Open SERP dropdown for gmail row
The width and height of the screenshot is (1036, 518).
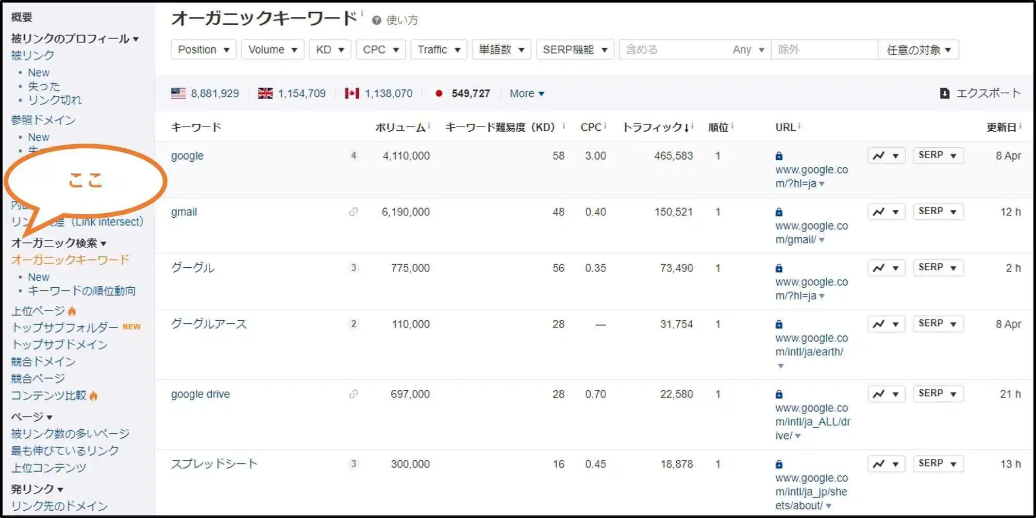point(938,211)
